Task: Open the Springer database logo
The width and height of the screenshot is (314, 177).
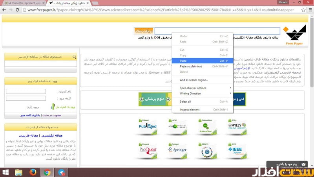Action: [177, 151]
